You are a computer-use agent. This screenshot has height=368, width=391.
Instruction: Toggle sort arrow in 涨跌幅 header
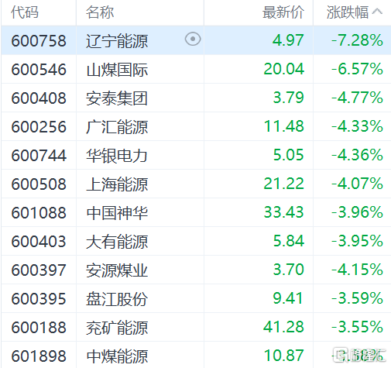coord(378,12)
